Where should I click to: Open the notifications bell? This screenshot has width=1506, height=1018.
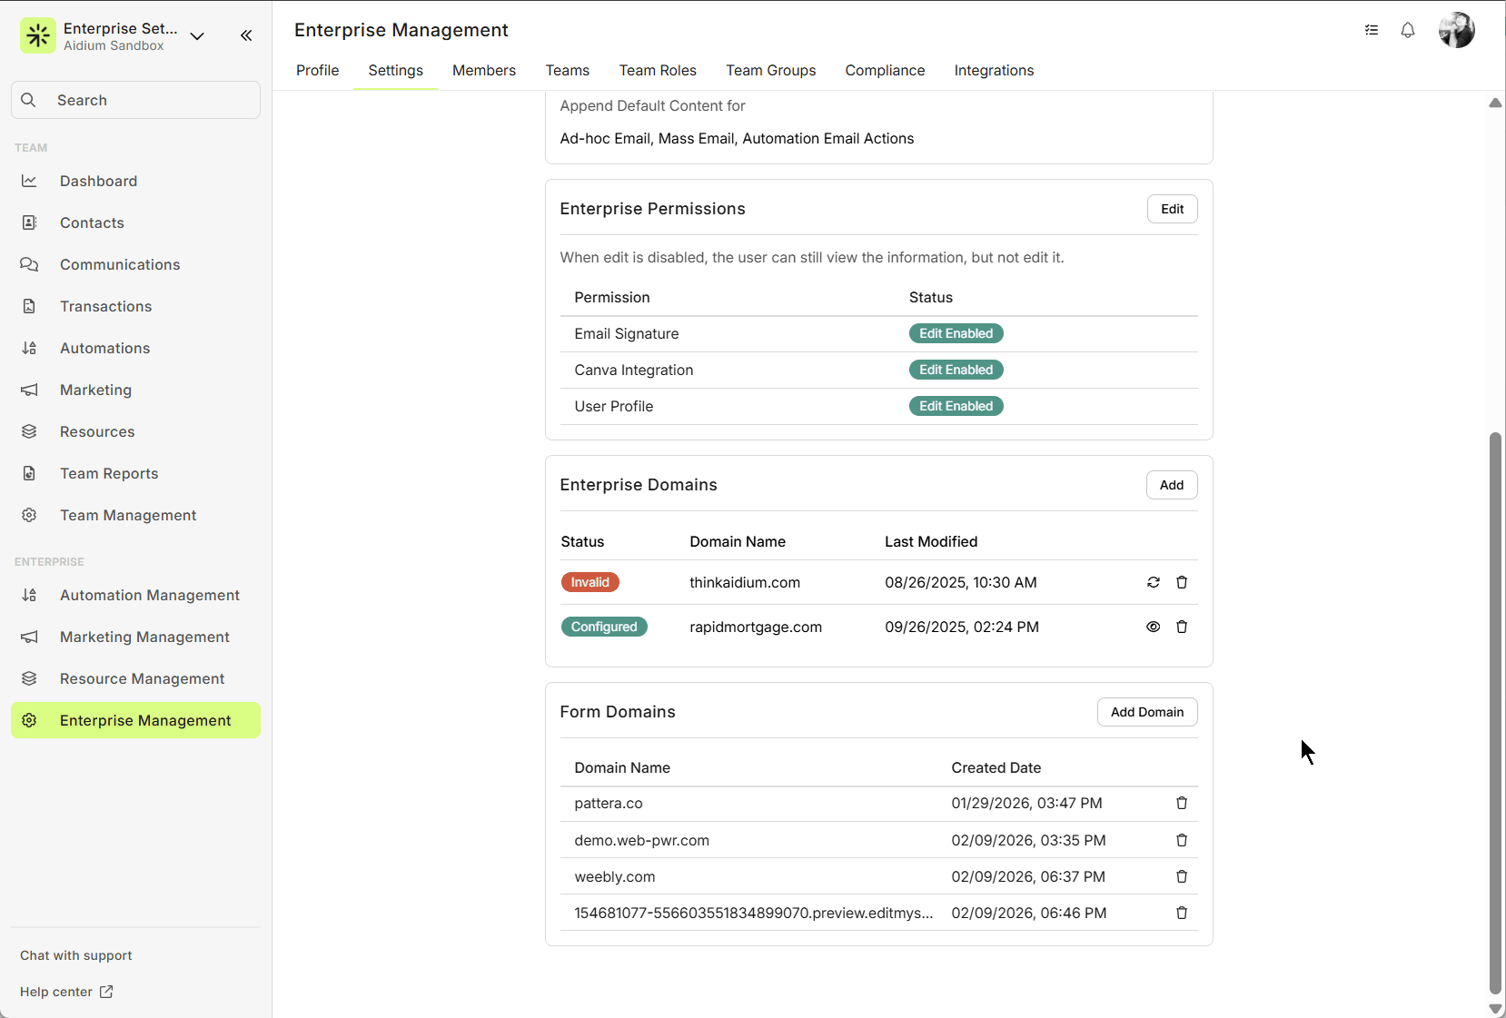tap(1407, 30)
